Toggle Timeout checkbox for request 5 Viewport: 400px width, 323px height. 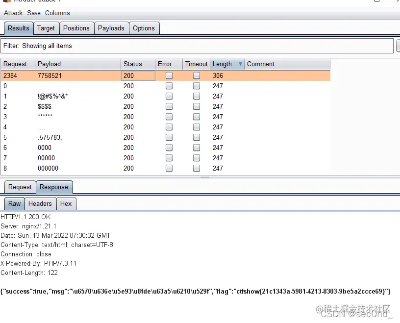click(x=197, y=138)
